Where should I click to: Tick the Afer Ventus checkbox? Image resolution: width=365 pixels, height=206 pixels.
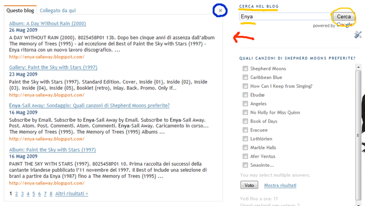click(x=245, y=156)
